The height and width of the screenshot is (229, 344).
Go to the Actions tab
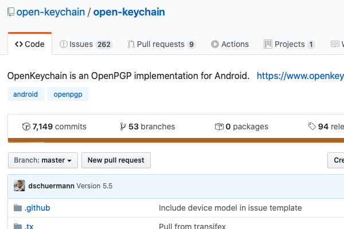[230, 44]
